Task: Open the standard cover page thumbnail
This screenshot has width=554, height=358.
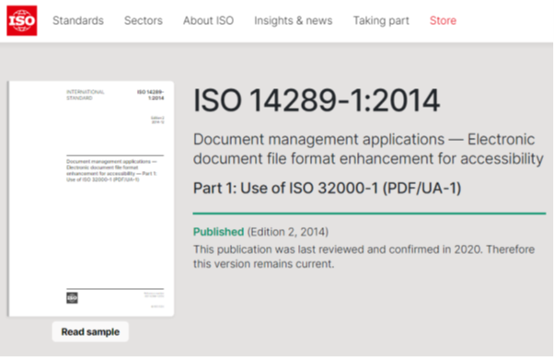Action: tap(91, 199)
